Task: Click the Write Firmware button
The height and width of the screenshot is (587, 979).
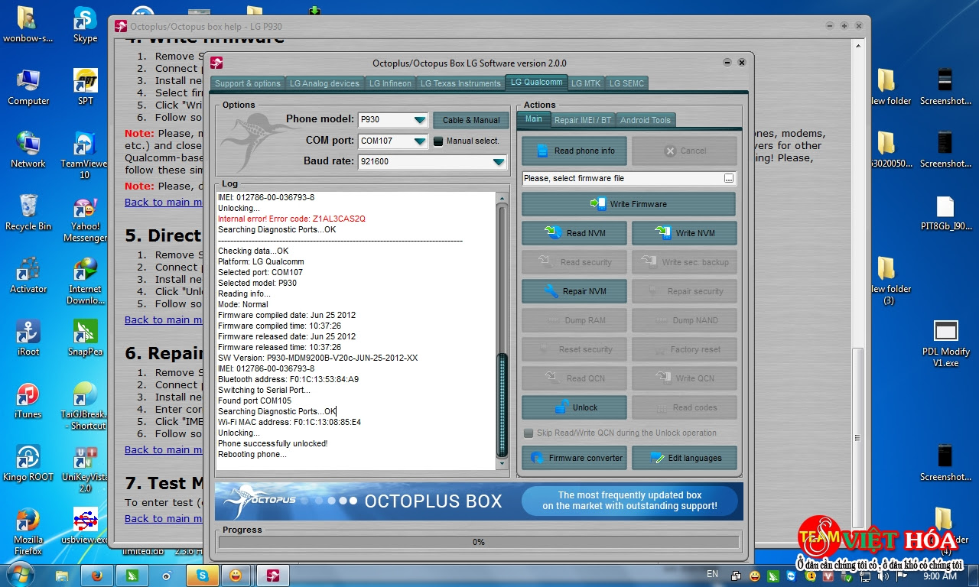Action: tap(629, 204)
